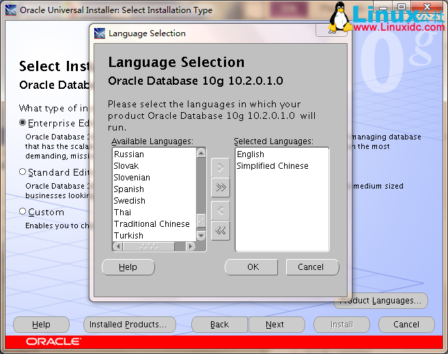The height and width of the screenshot is (354, 448).
Task: Select English in Selected Languages
Action: (282, 154)
